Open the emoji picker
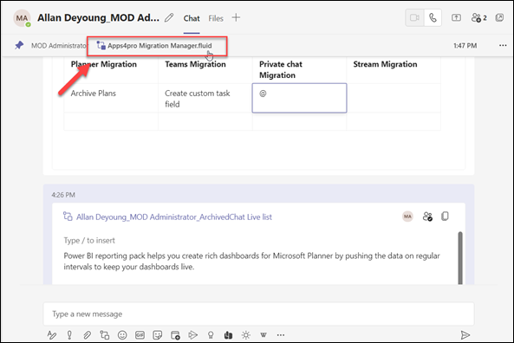 point(122,335)
